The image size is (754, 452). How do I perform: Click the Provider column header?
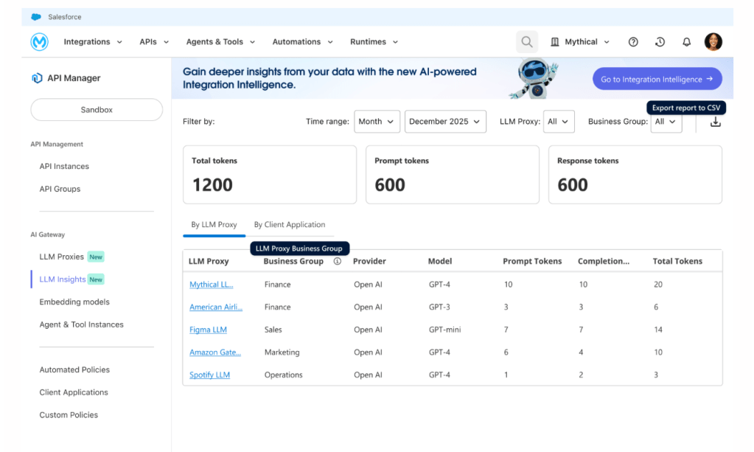(369, 261)
